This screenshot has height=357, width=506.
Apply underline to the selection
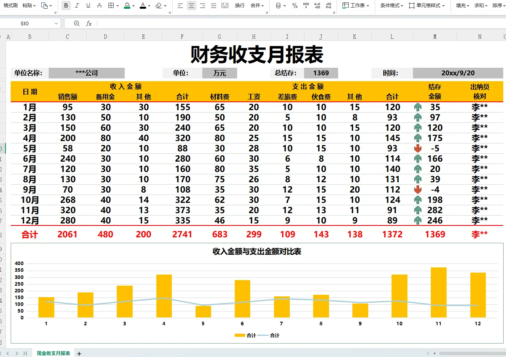coord(88,6)
